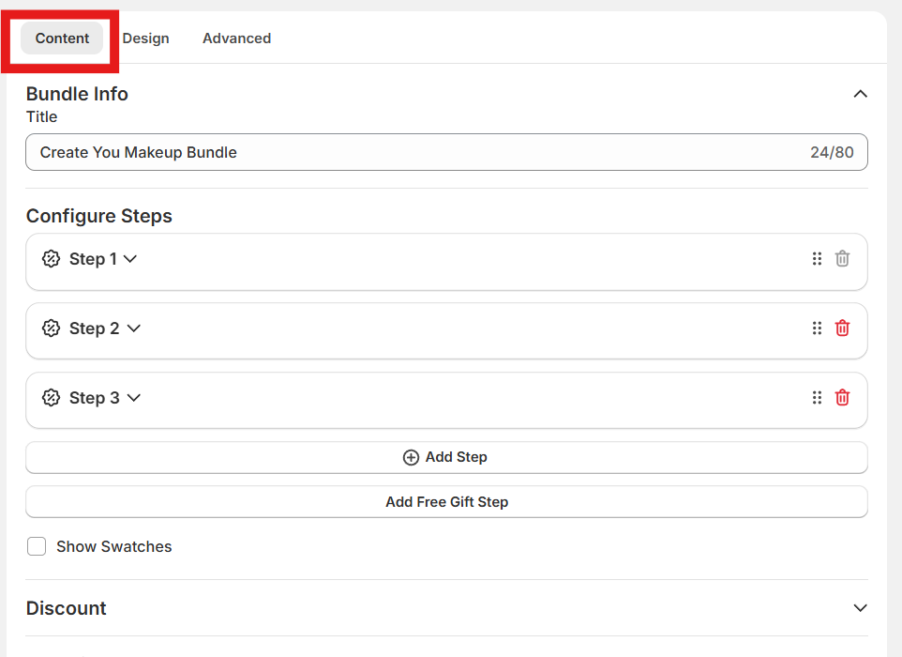Click the Step 1 discount badge icon
Viewport: 902px width, 657px height.
[x=52, y=259]
